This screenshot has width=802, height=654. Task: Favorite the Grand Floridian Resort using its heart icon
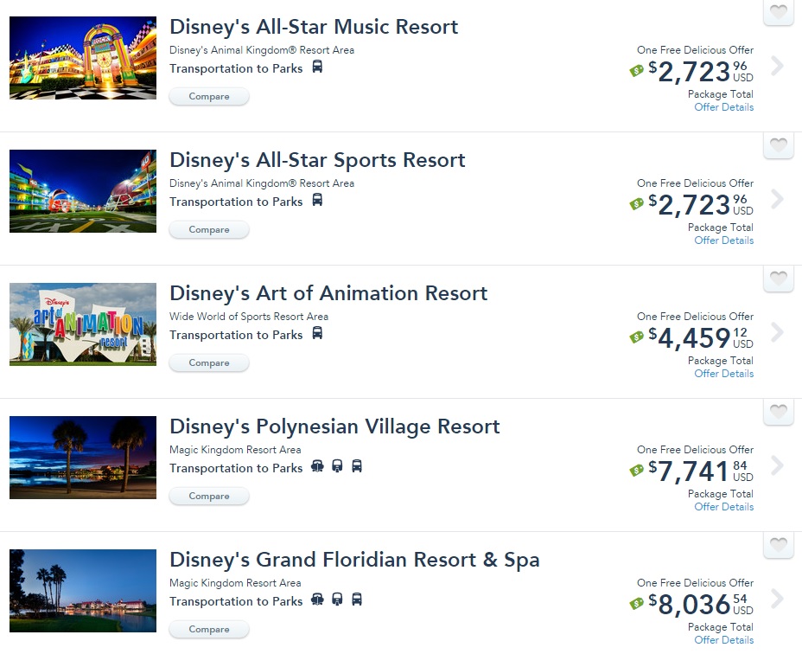coord(777,545)
